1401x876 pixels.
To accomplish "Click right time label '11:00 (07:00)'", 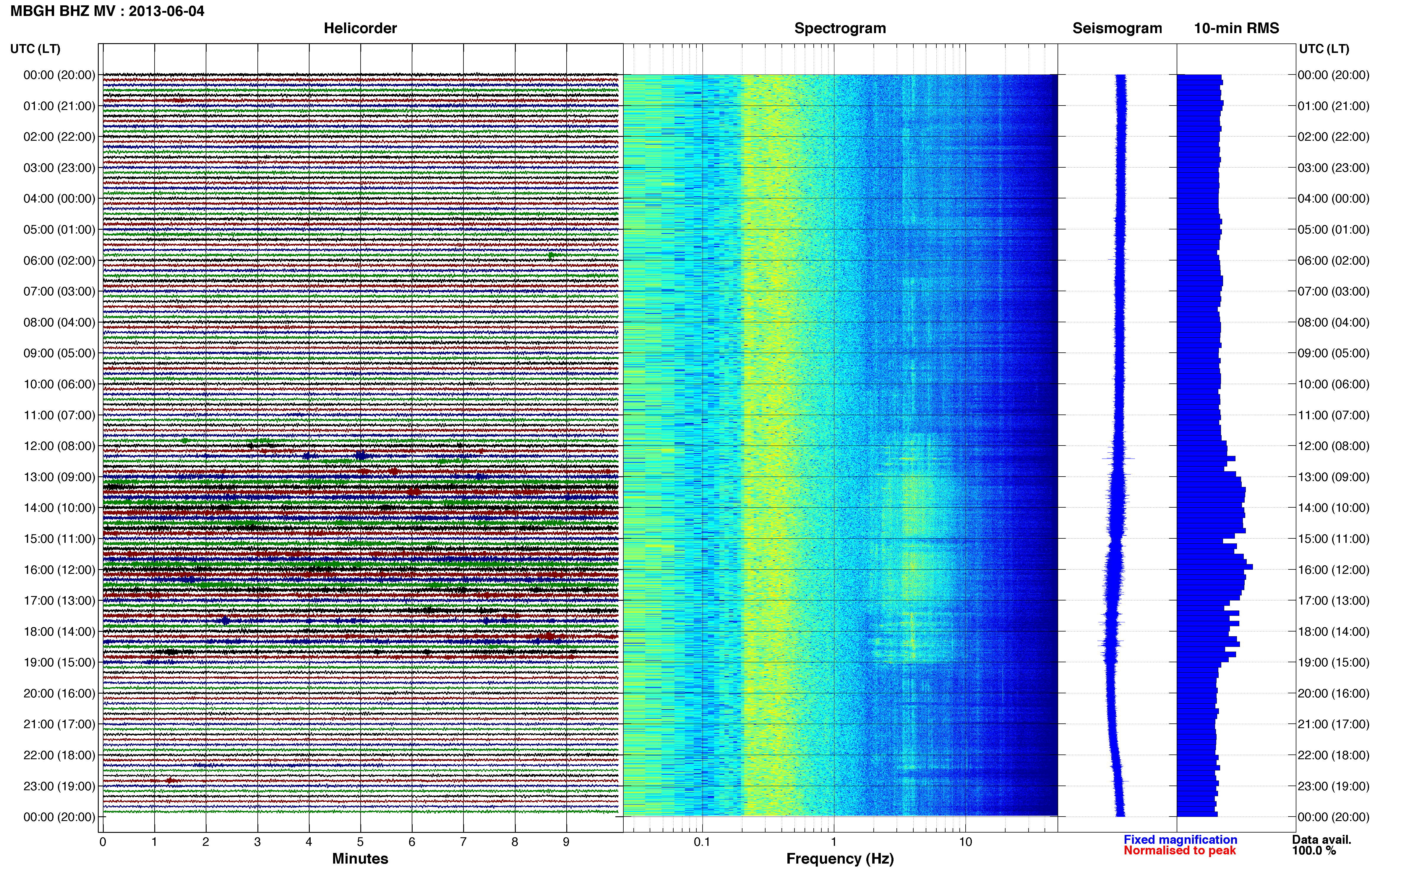I will click(x=1333, y=415).
